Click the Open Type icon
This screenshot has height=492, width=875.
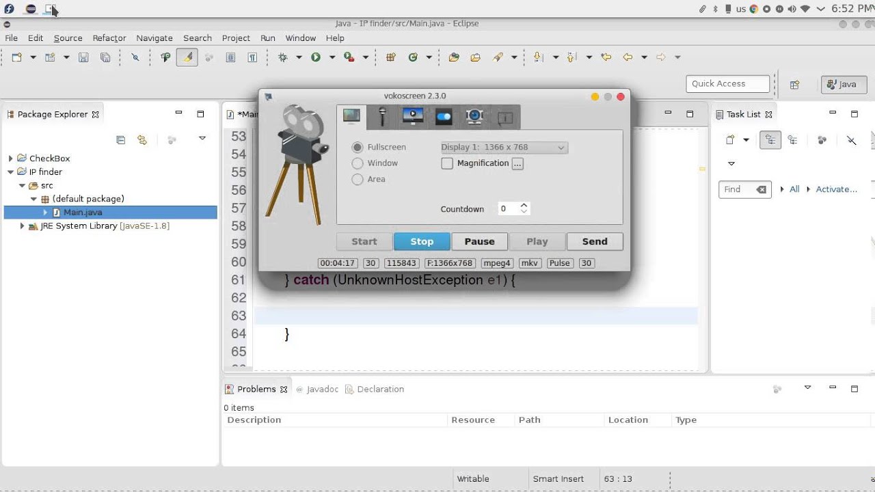point(454,57)
